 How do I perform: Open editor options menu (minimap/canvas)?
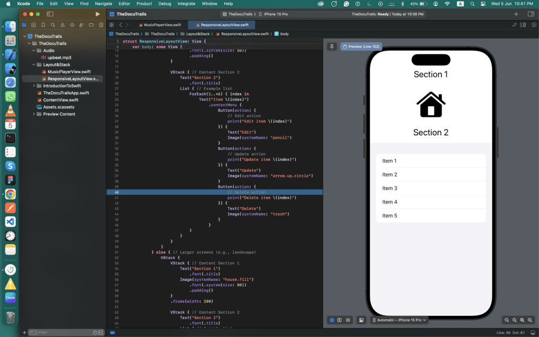pos(523,25)
